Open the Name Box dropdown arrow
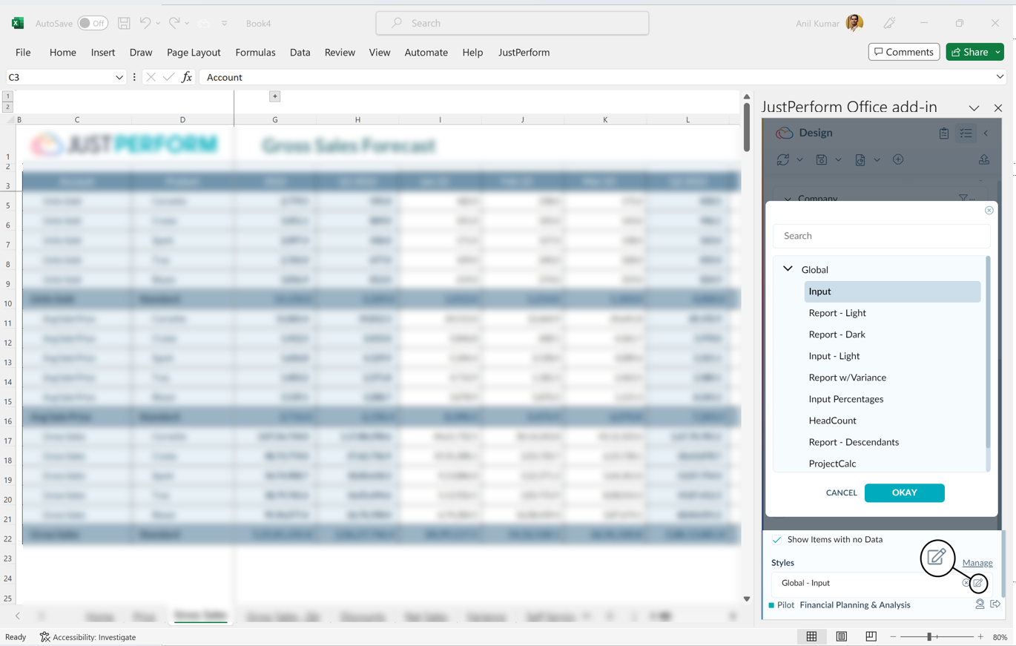The image size is (1016, 646). [119, 77]
